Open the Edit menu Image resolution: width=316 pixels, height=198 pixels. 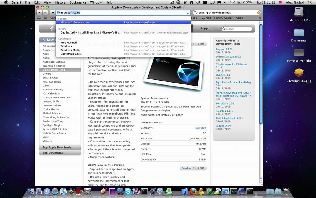(x=37, y=2)
